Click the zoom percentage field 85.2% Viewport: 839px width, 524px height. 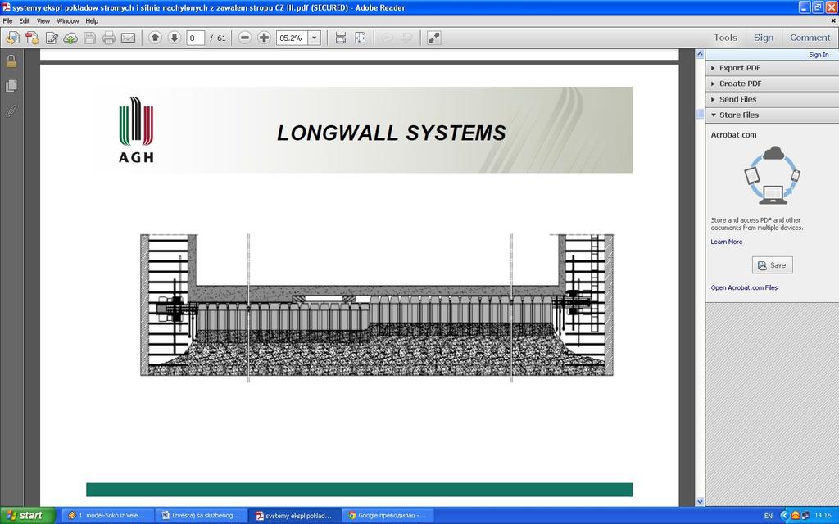coord(292,38)
